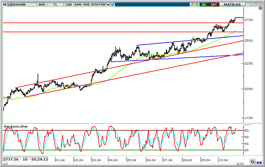Image resolution: width=265 pixels, height=167 pixels.
Task: Select the TL currency option
Action: (x=55, y=4)
